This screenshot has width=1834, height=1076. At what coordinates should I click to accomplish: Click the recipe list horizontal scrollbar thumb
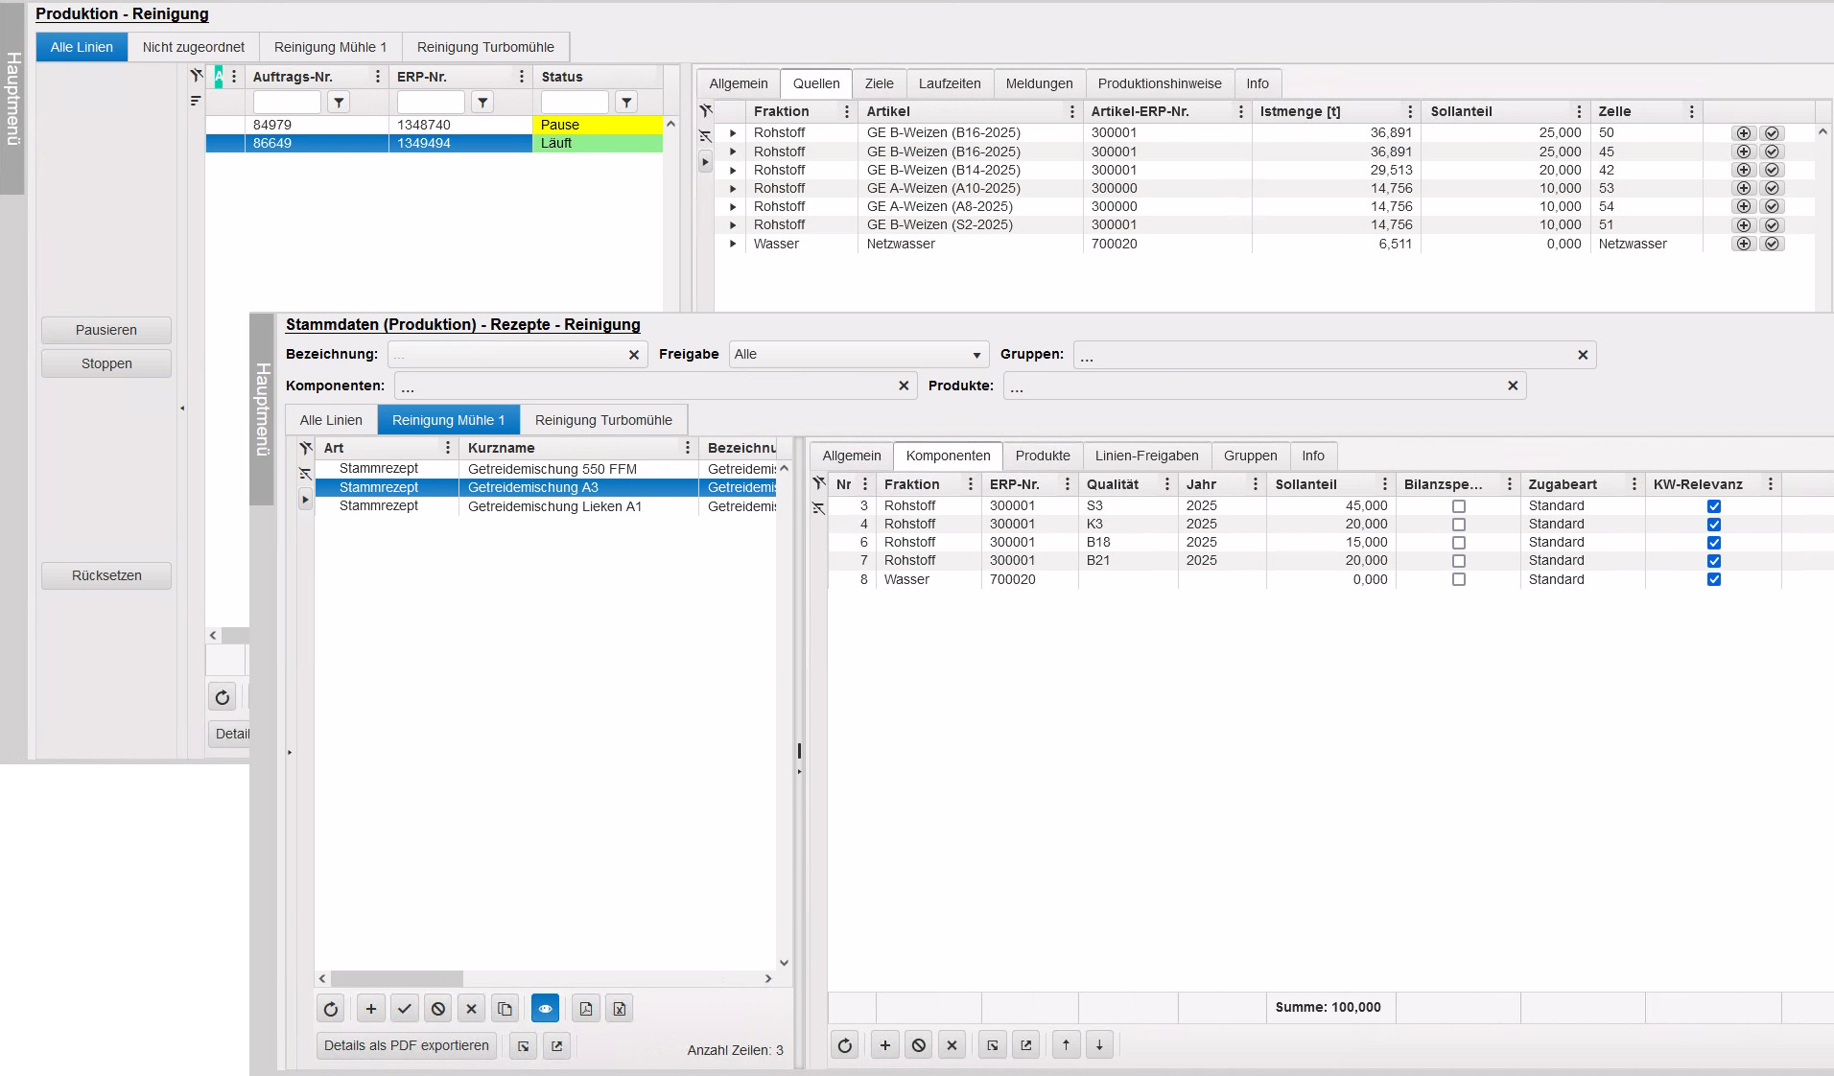[x=397, y=978]
